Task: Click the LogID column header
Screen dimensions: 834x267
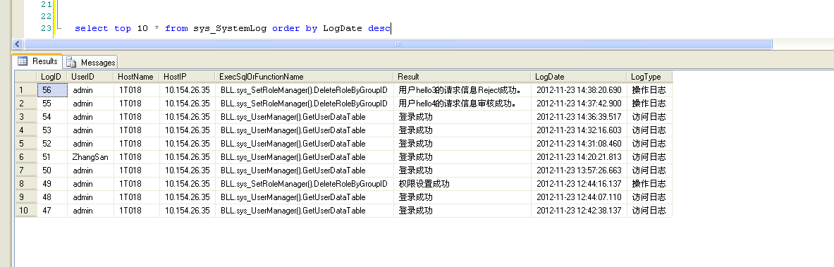Action: (52, 77)
